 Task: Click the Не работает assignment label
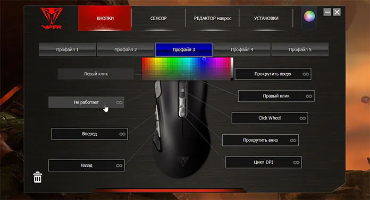86,102
